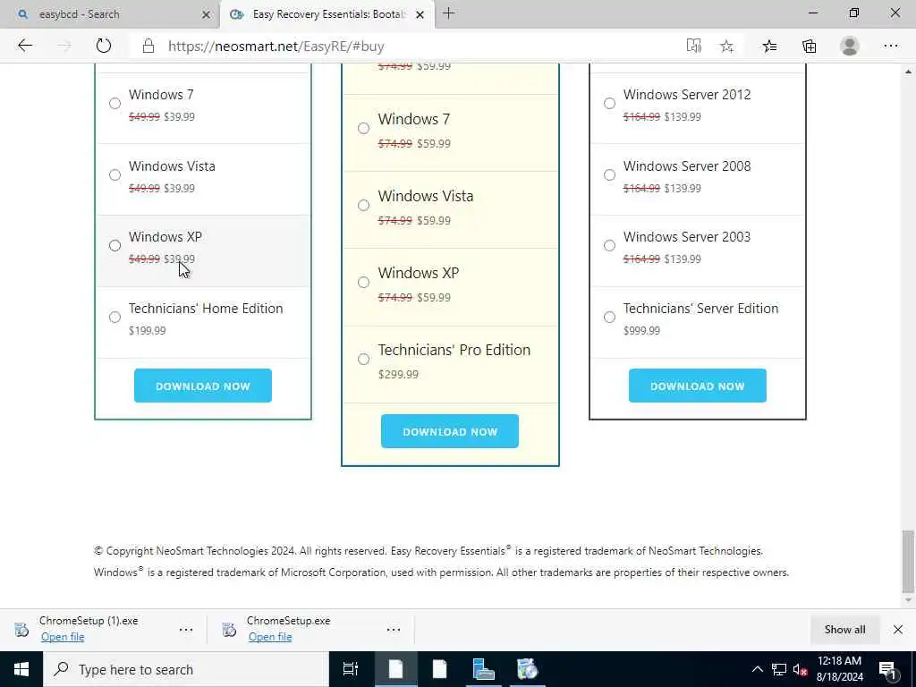Click the ChromeSetup.exe file icon
916x687 pixels.
229,629
